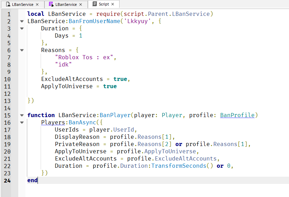Click underlined 'BanProfile' type on line 15

tap(237, 115)
